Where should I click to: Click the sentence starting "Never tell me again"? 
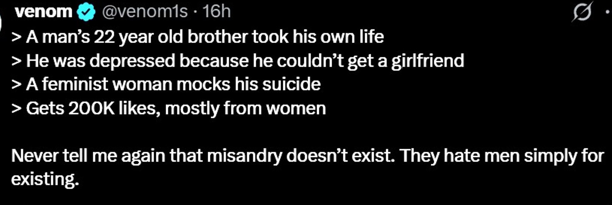coord(307,156)
